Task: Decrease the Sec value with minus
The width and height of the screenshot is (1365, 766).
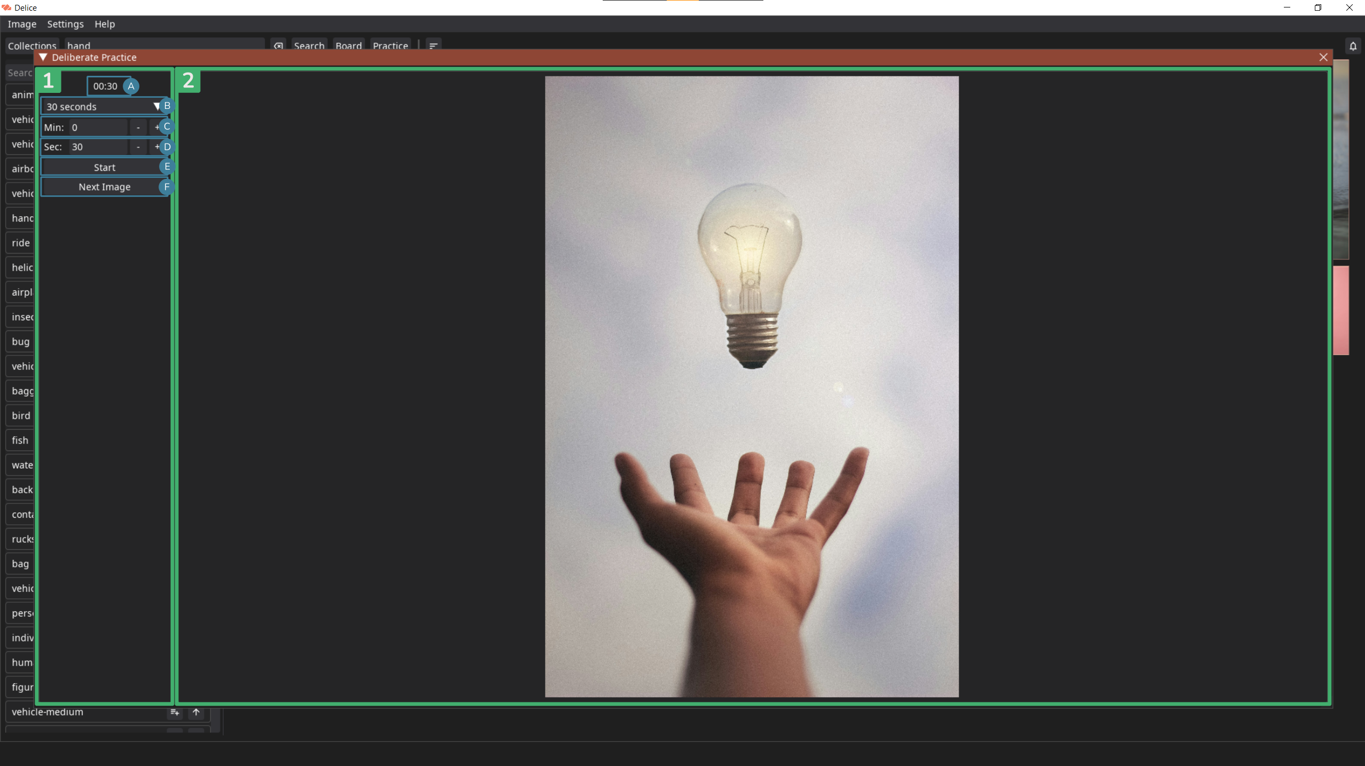Action: pyautogui.click(x=138, y=147)
